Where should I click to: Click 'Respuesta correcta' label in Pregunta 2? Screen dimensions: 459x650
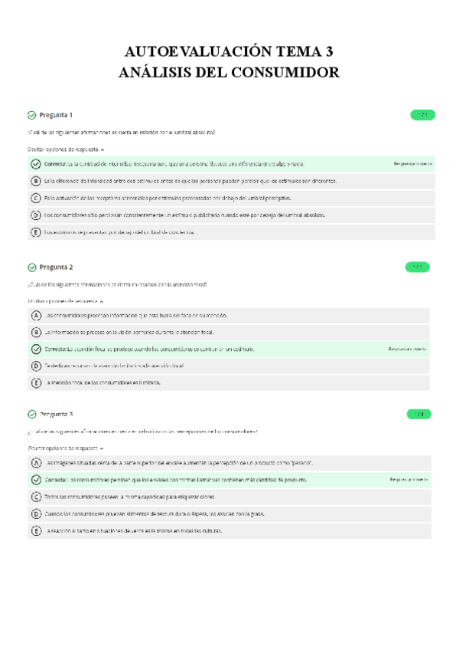click(407, 349)
